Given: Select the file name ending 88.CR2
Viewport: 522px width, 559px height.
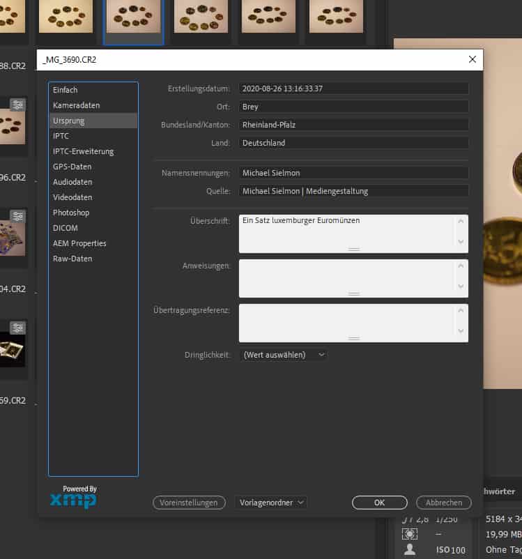Looking at the screenshot, I should [13, 66].
